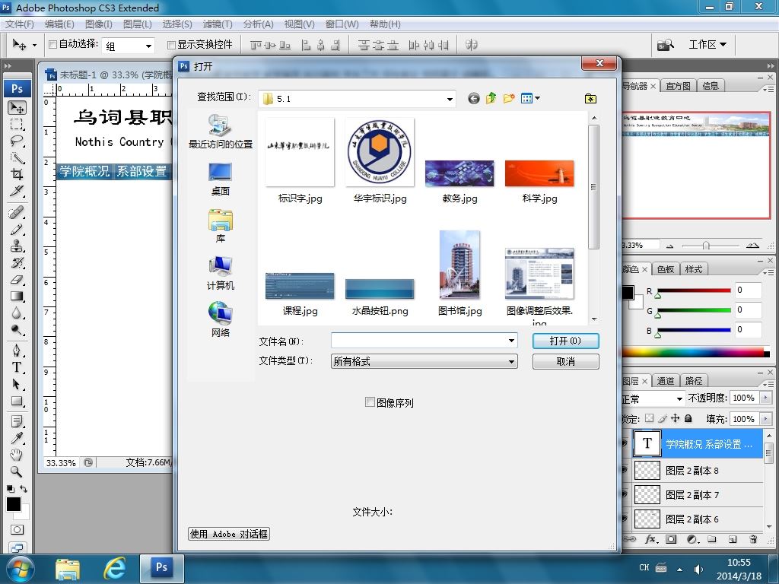Select the Eyedropper tool
Viewport: 779px width, 584px height.
17,438
